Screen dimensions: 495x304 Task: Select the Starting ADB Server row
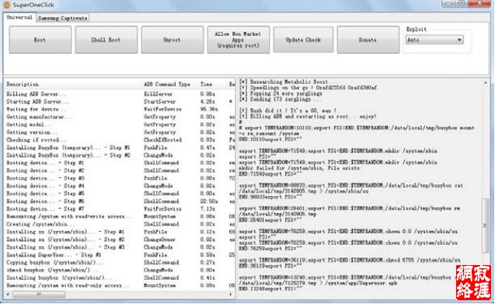(x=120, y=101)
